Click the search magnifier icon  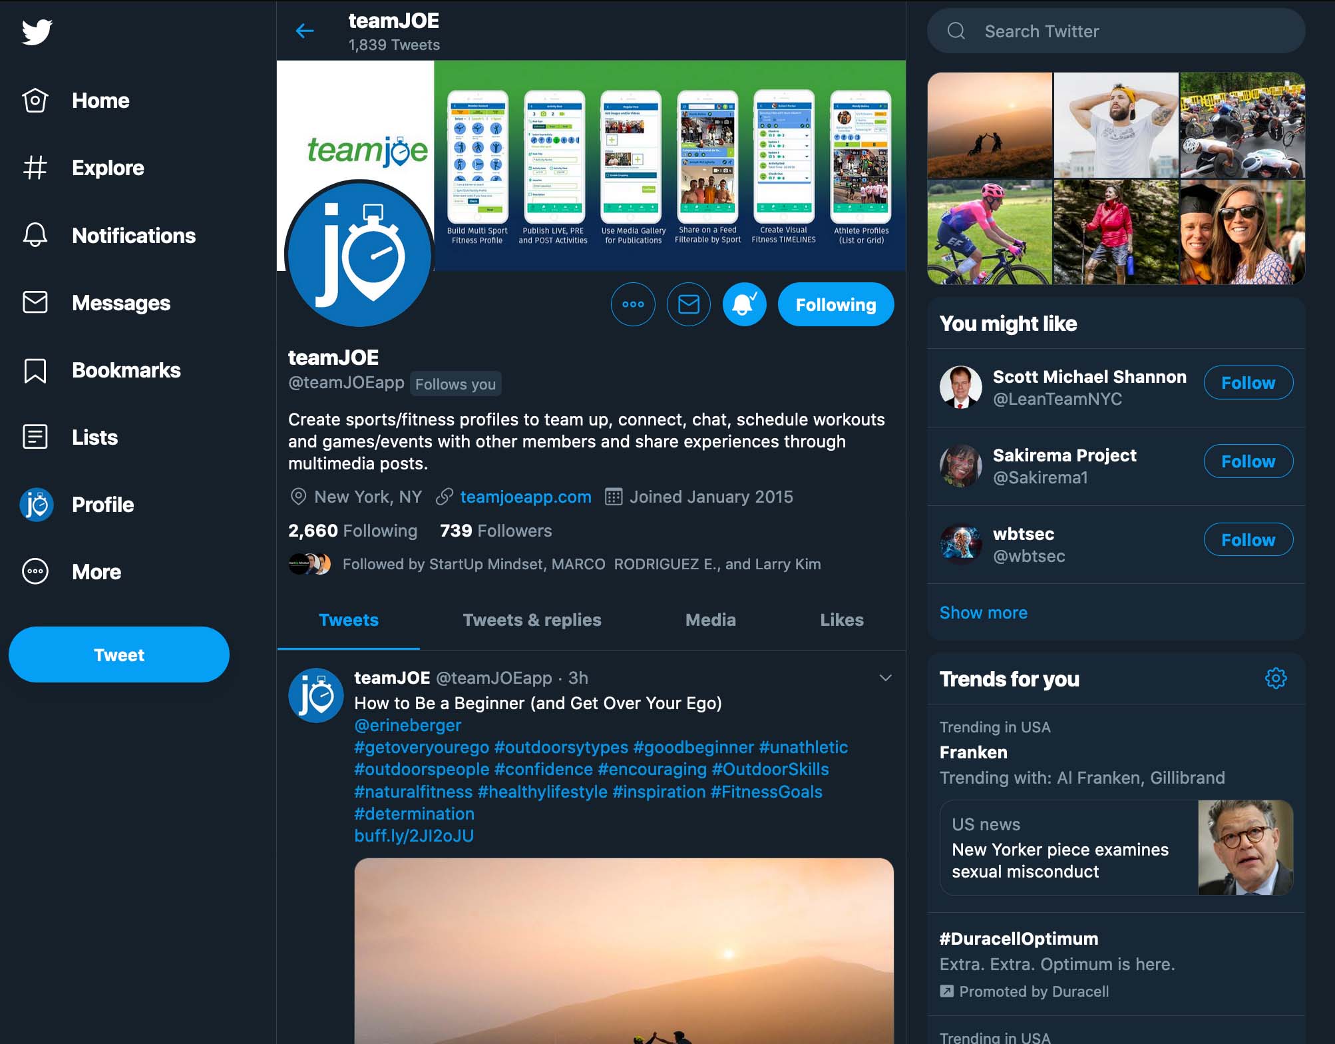pyautogui.click(x=956, y=31)
